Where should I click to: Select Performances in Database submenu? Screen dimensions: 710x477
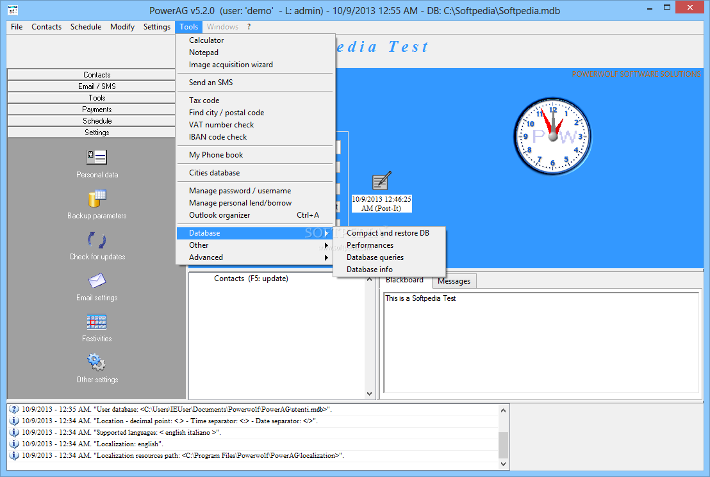[x=390, y=245]
